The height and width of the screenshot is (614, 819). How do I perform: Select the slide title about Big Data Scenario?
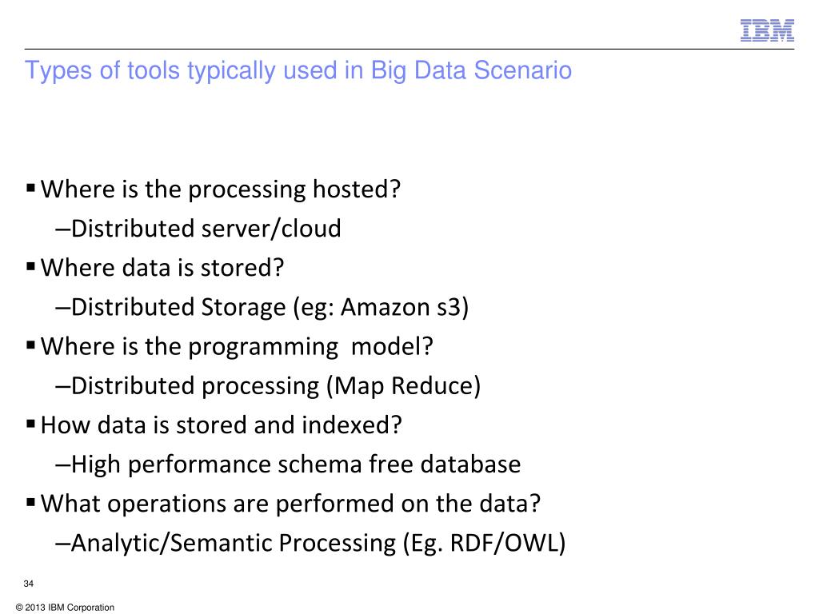(298, 71)
